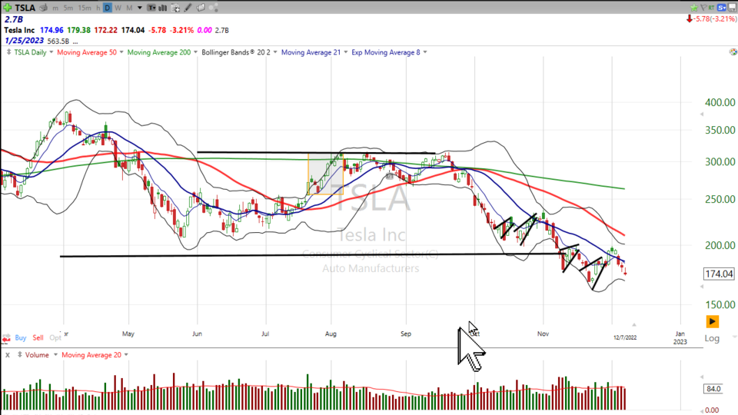Click the Buy link
738x415 pixels.
point(21,337)
